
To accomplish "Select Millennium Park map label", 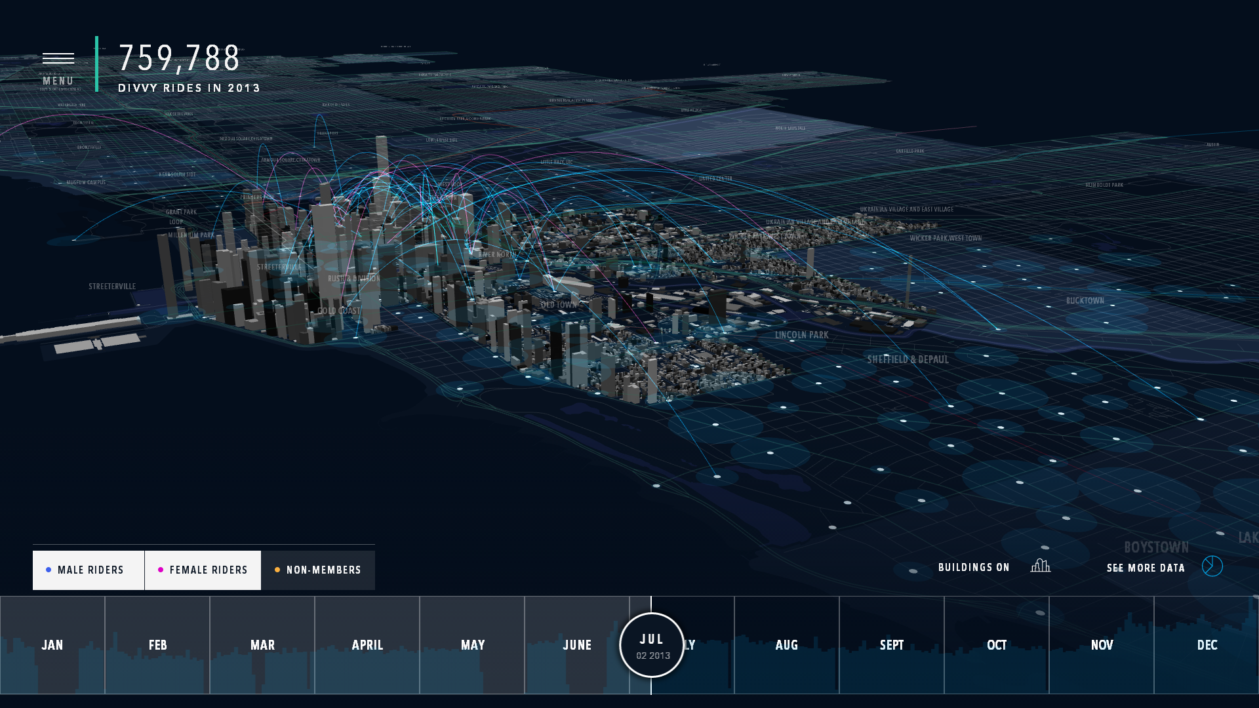I will tap(191, 235).
